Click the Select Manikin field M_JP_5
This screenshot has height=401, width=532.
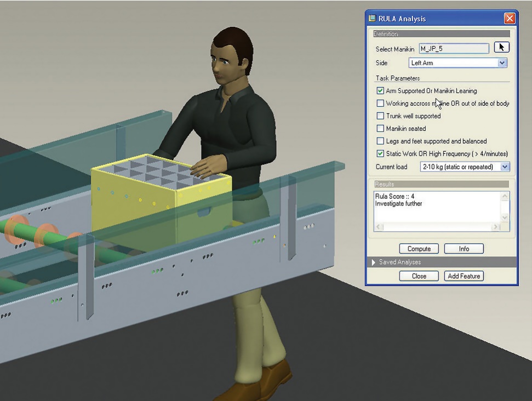454,49
